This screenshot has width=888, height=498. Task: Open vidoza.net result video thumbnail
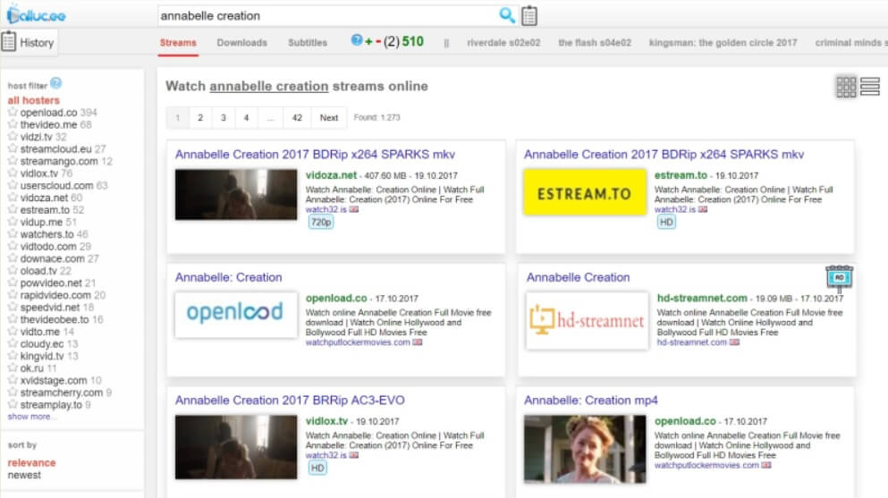point(236,195)
